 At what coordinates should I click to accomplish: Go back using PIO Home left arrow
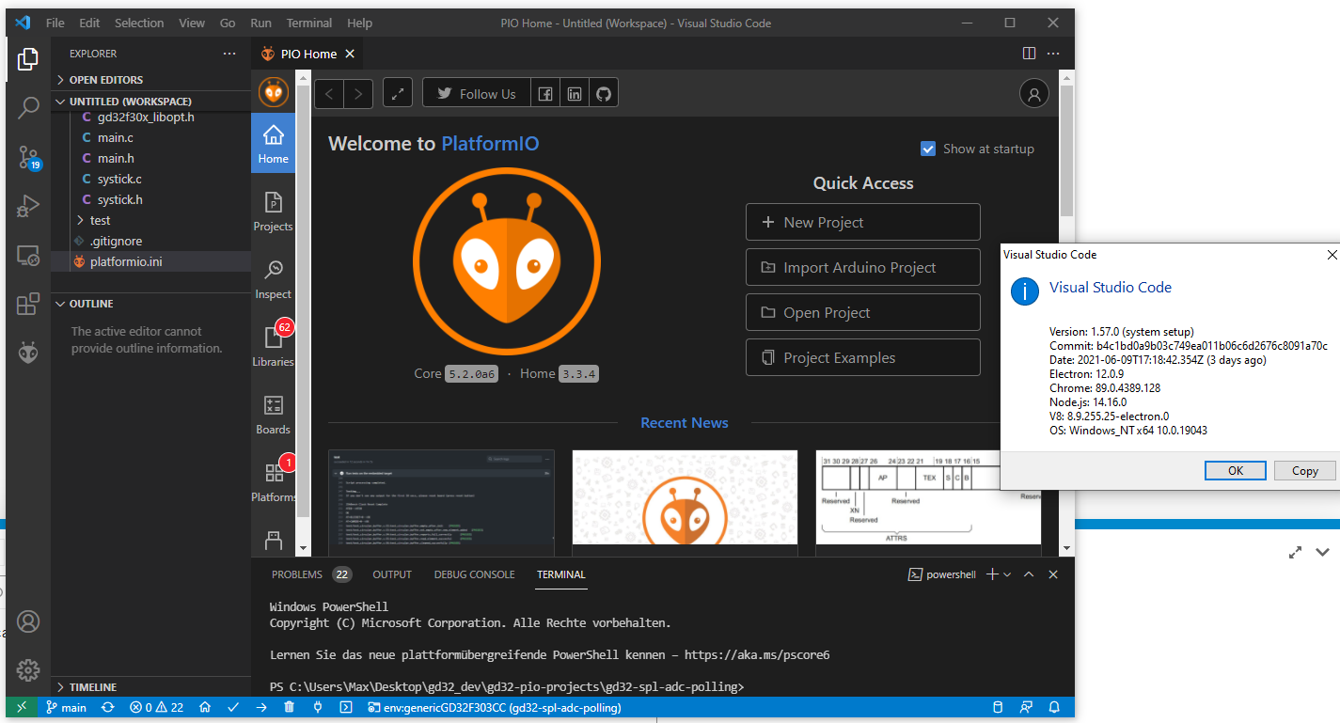click(x=329, y=93)
